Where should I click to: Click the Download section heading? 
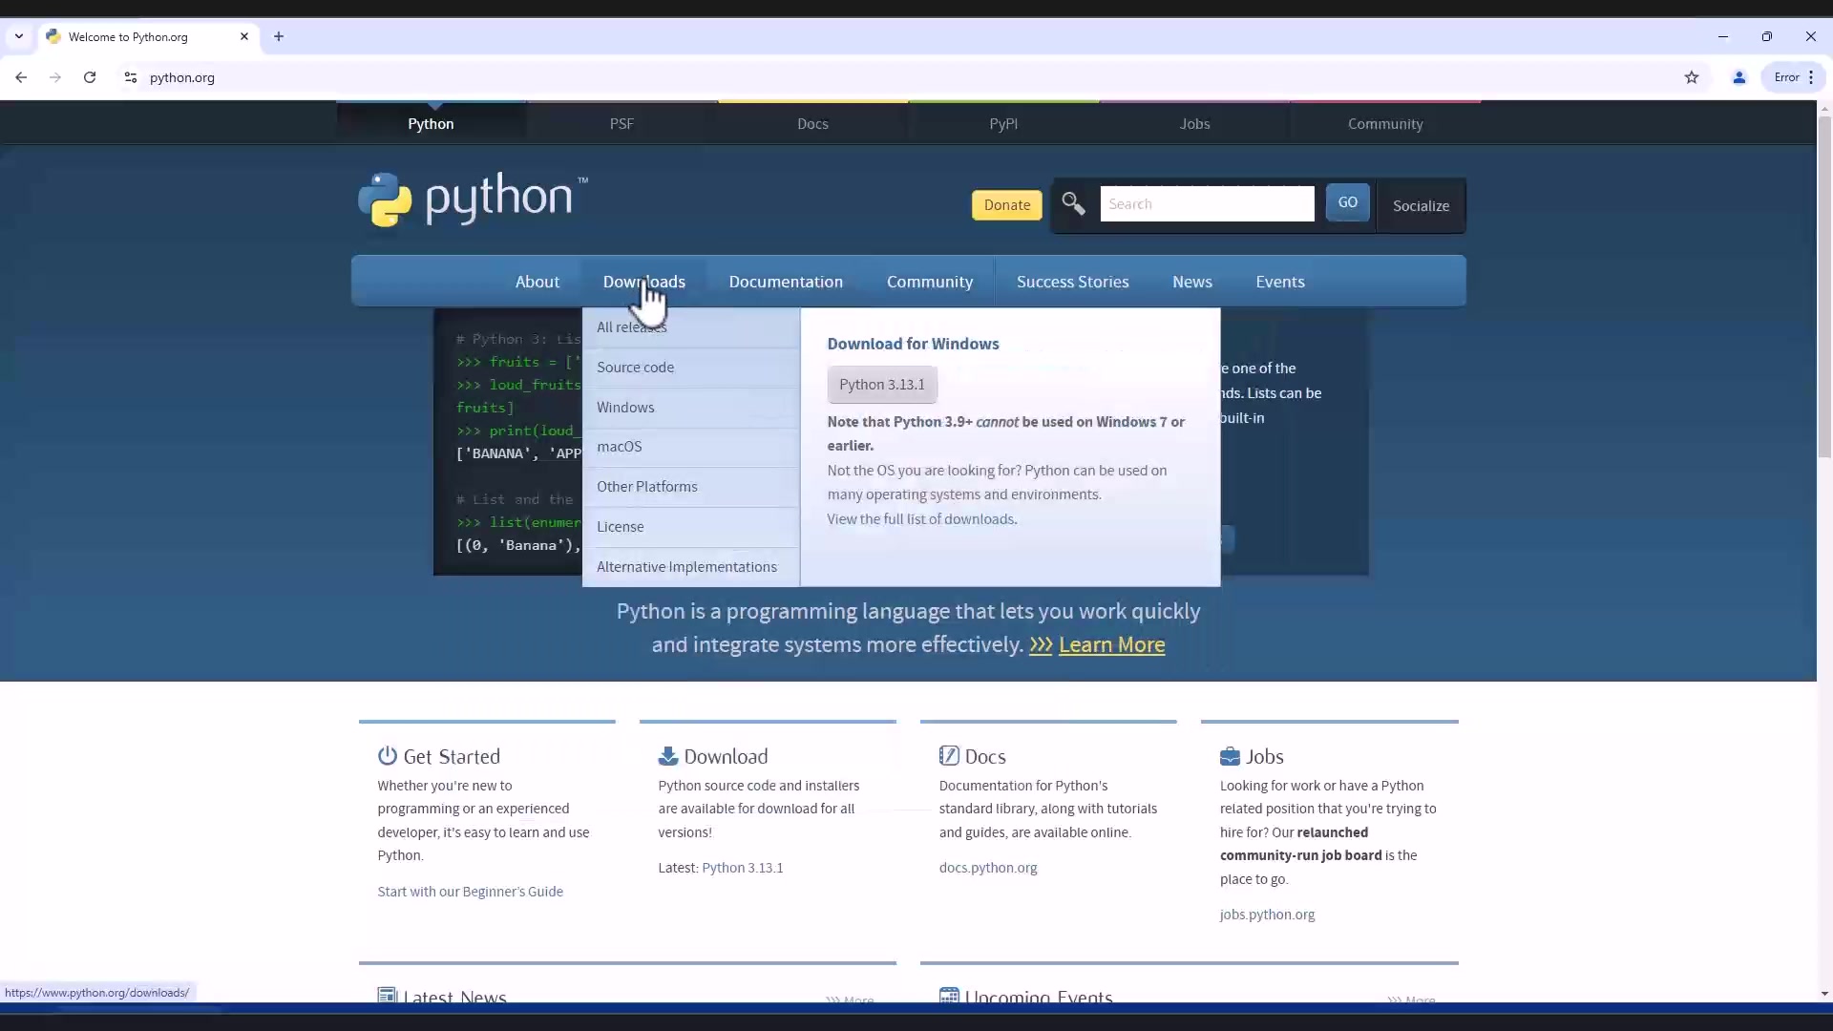726,756
